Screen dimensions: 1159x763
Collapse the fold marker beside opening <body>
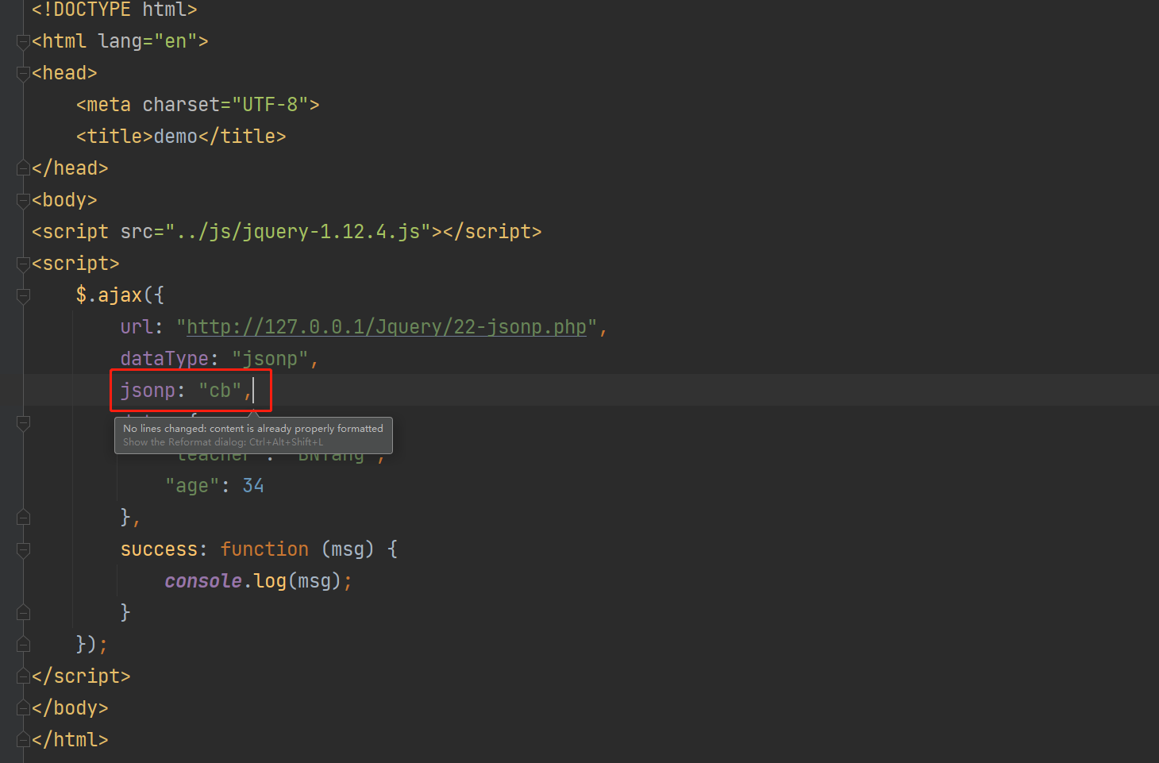(x=23, y=201)
